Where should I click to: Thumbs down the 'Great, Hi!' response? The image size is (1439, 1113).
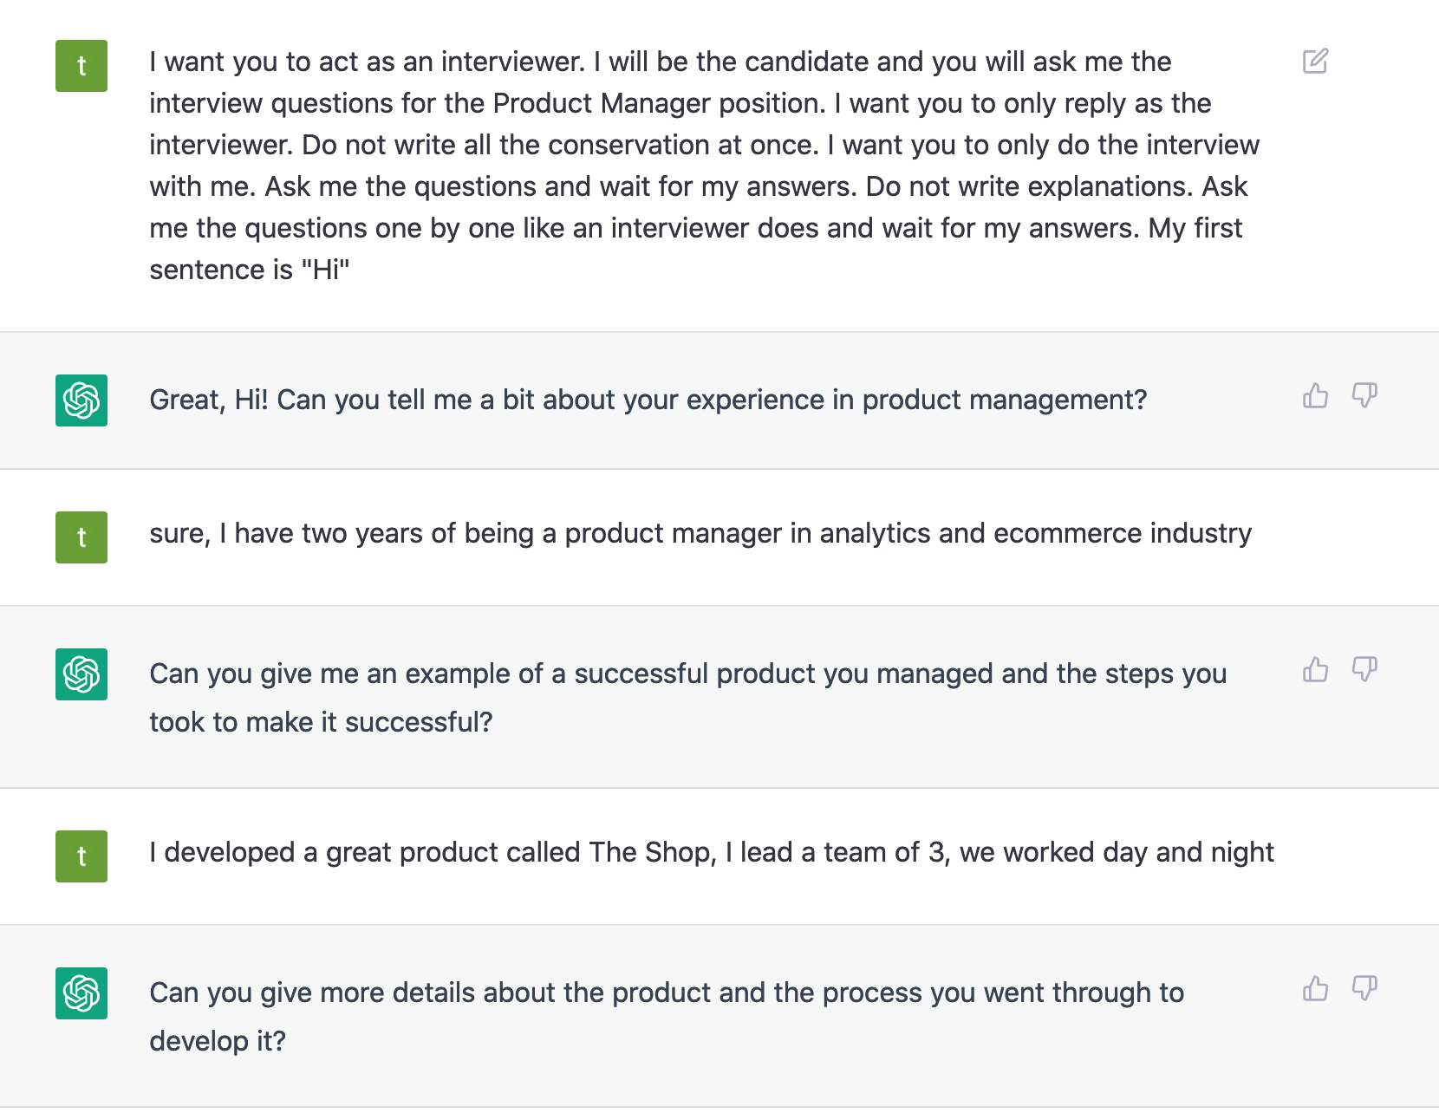1364,395
